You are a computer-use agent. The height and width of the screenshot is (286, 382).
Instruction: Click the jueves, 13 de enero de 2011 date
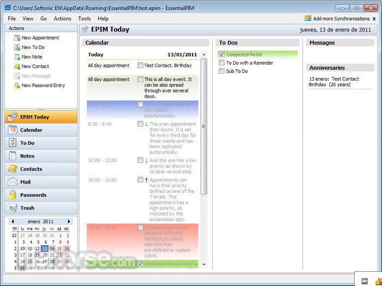coord(335,30)
